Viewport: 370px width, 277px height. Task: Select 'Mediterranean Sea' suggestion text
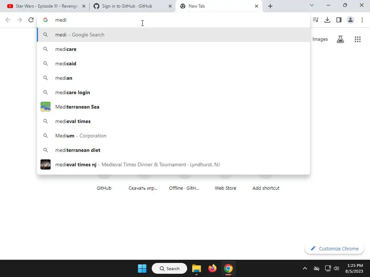click(x=77, y=107)
